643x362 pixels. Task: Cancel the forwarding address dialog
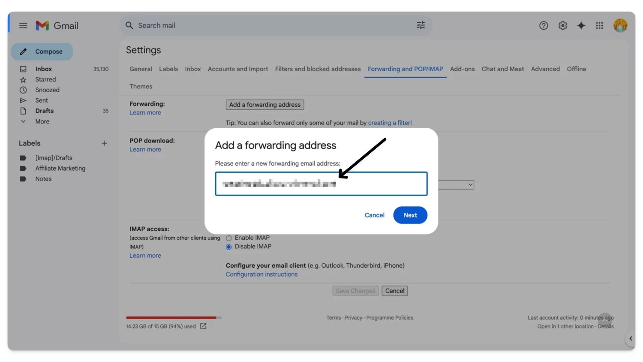coord(374,215)
